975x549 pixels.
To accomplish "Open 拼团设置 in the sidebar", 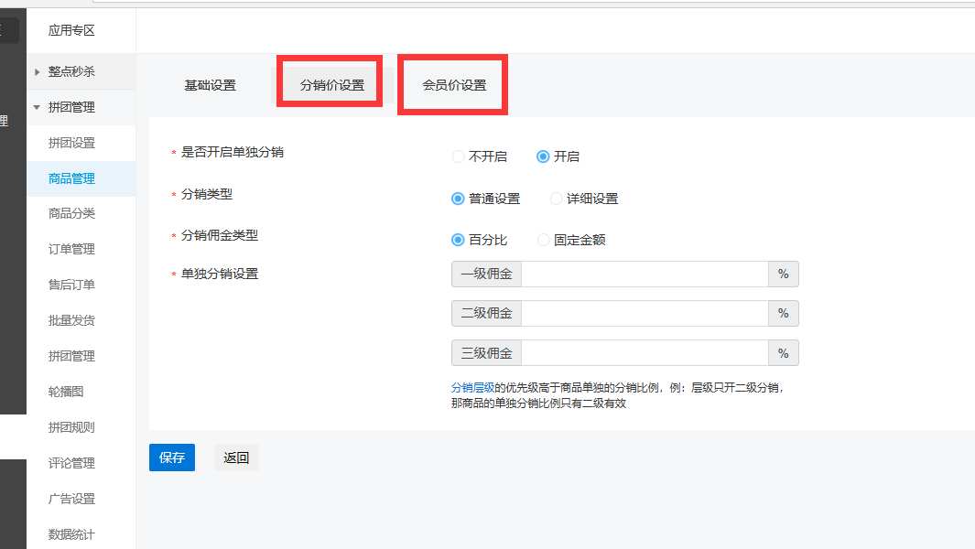I will [71, 143].
